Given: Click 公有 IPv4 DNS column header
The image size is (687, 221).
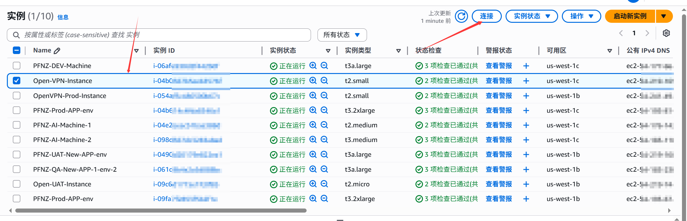Looking at the screenshot, I should (648, 51).
